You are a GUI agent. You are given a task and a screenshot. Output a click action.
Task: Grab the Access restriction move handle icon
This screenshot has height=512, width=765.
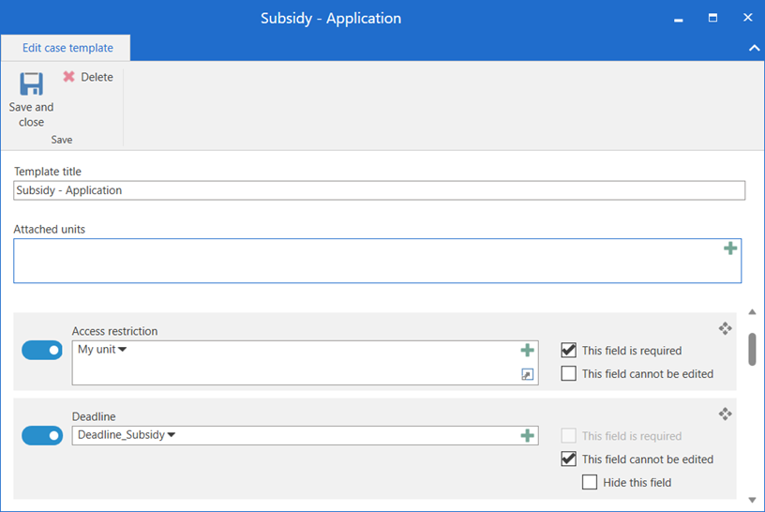[x=725, y=328]
